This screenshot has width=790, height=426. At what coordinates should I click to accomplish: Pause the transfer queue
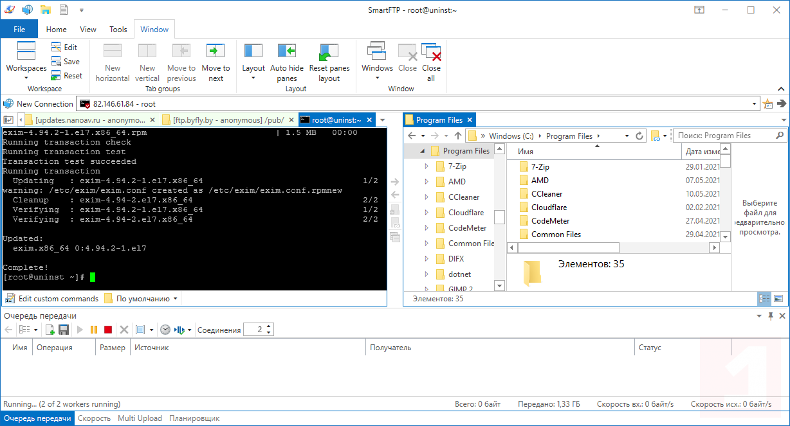(94, 330)
